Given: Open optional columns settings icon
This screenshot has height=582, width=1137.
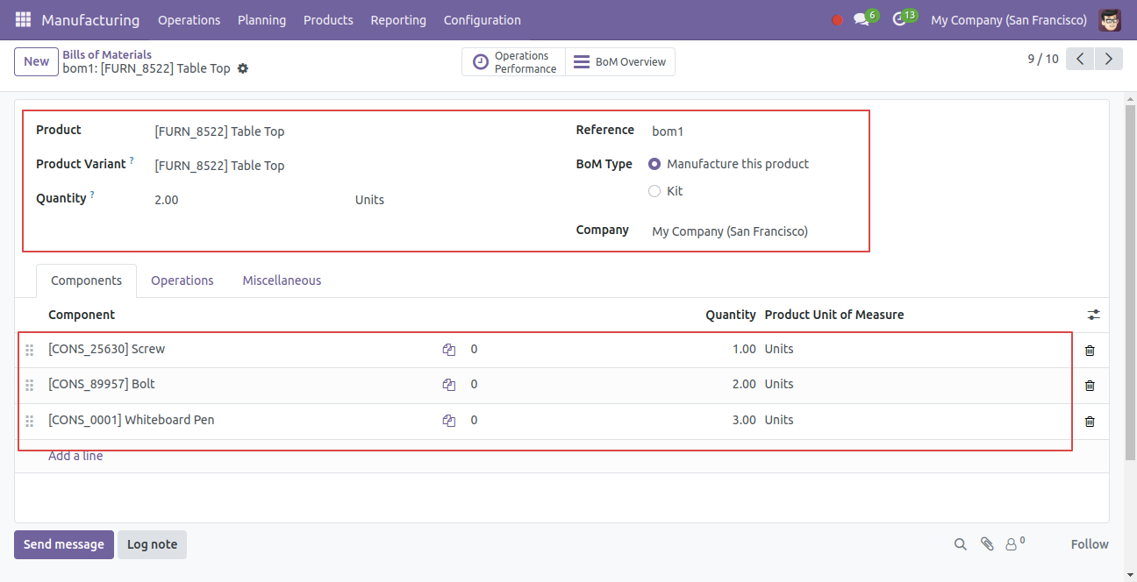Looking at the screenshot, I should pyautogui.click(x=1093, y=315).
